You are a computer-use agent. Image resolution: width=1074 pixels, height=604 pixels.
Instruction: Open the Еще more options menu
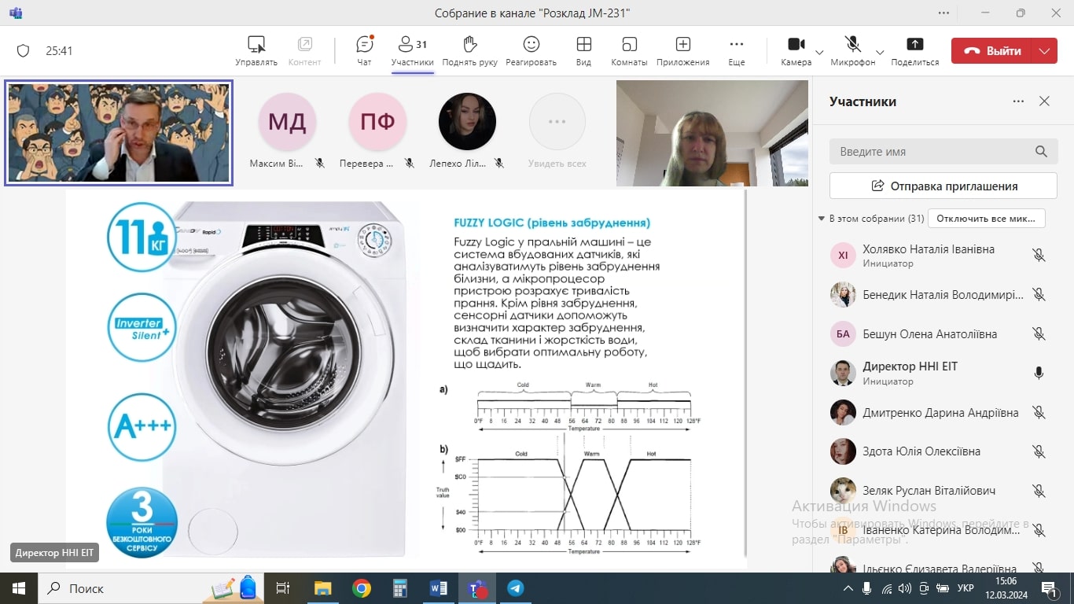pyautogui.click(x=736, y=50)
